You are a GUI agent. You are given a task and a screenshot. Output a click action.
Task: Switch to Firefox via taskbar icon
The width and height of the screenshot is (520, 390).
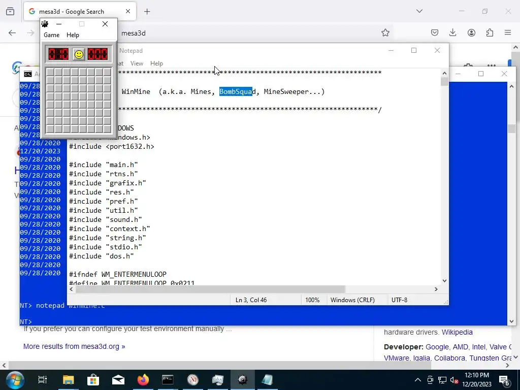click(143, 380)
